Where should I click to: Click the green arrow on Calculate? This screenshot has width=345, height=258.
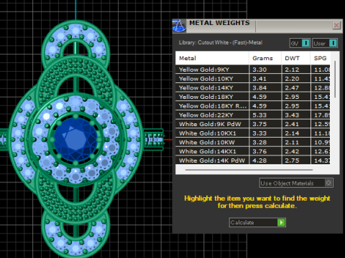tap(281, 222)
